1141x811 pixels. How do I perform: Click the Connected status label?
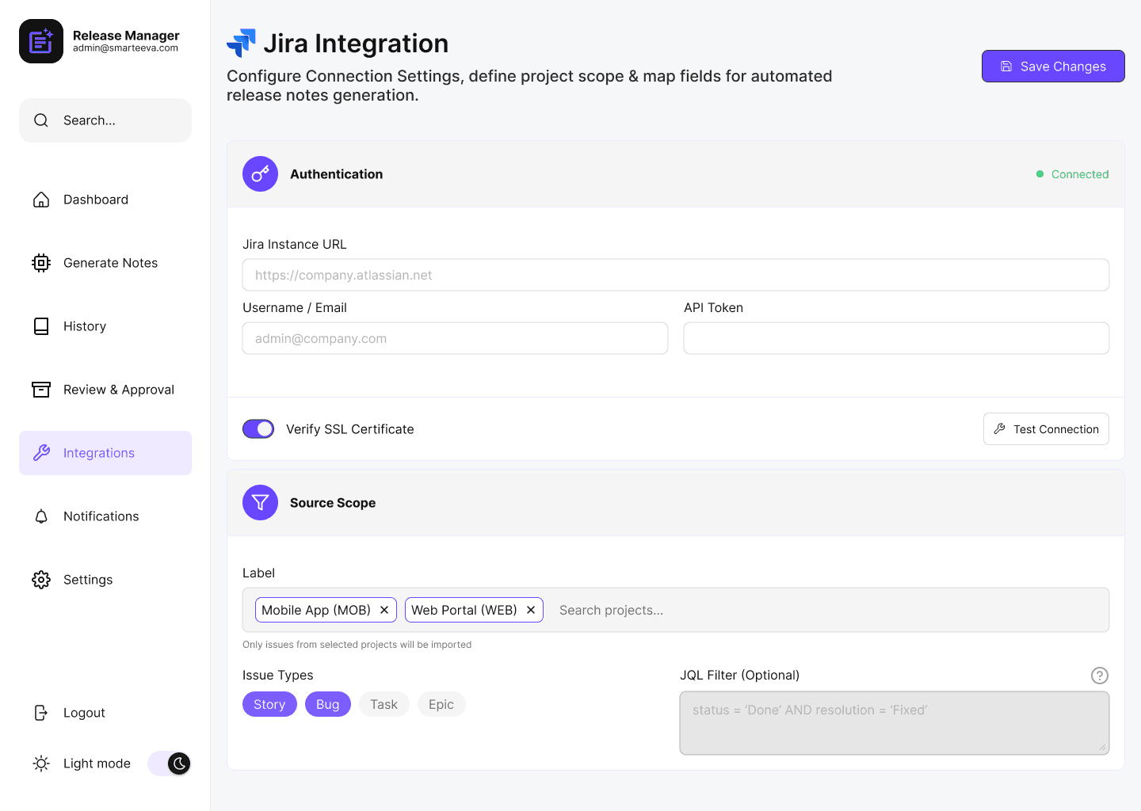click(x=1080, y=174)
